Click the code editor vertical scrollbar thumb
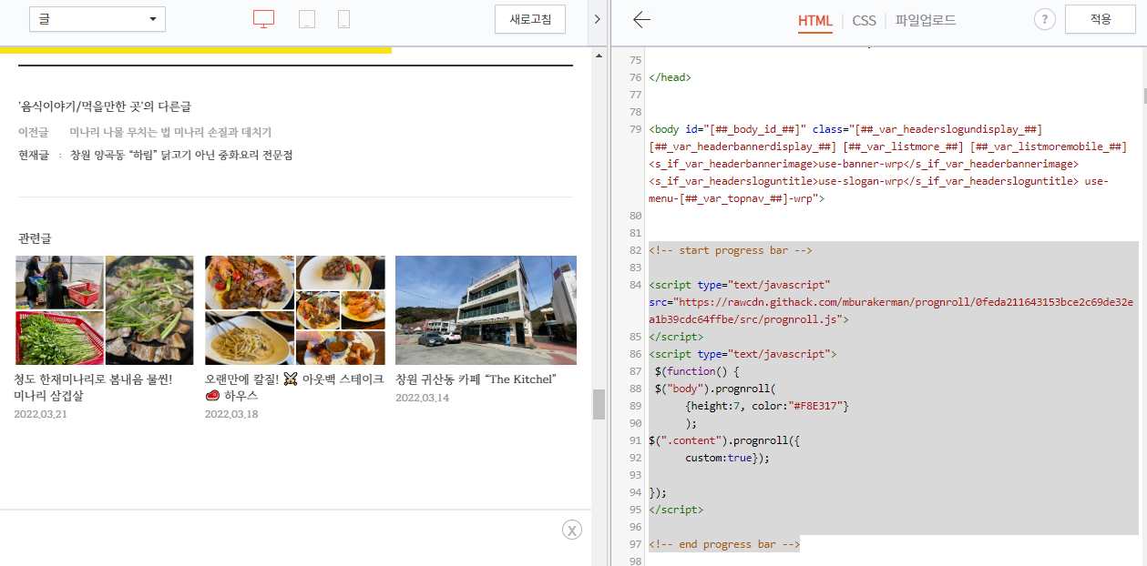This screenshot has width=1147, height=566. tap(1143, 96)
